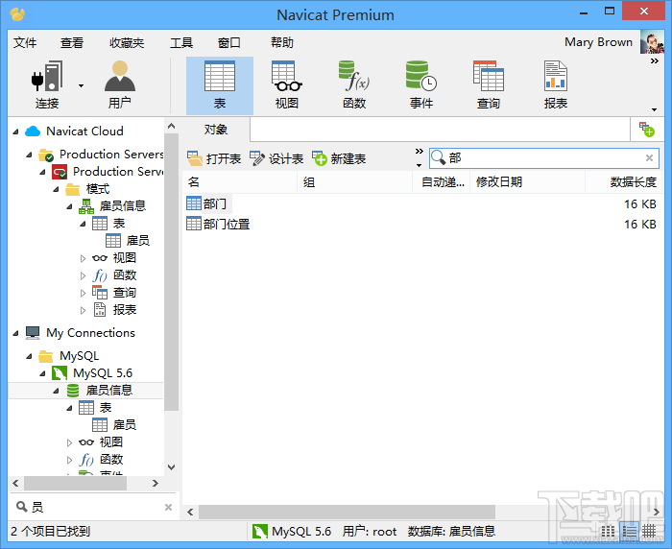Open 报表 reports in the toolbar
672x549 pixels.
[x=556, y=84]
